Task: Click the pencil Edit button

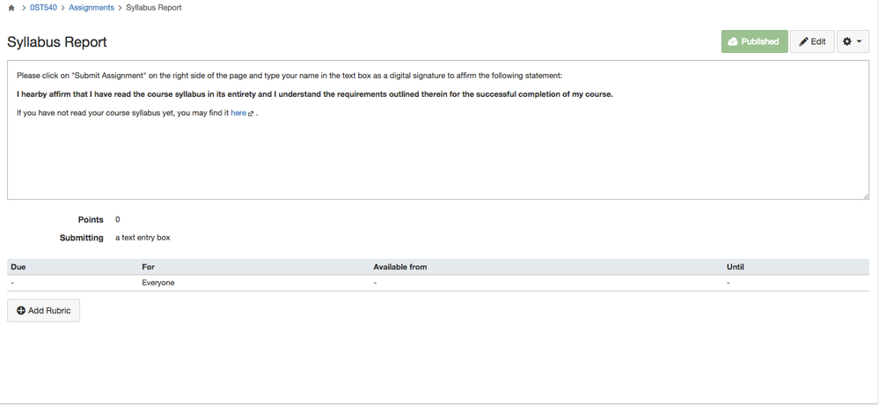Action: coord(812,41)
